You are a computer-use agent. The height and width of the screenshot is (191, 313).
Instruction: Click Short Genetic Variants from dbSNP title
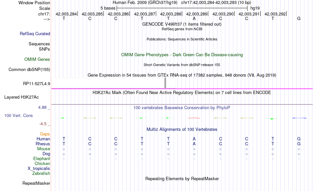pyautogui.click(x=182, y=65)
